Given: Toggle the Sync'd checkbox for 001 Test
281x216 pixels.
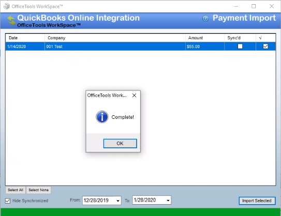Looking at the screenshot, I should tap(240, 47).
